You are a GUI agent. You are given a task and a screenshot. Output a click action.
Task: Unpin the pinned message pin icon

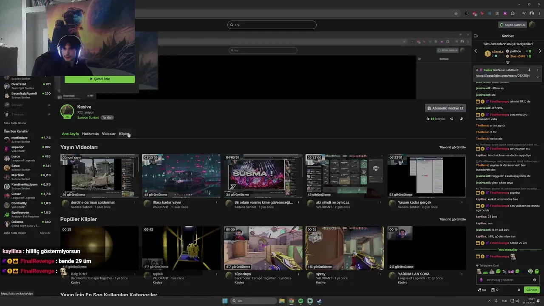click(x=529, y=70)
